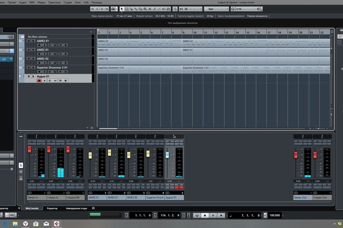343x228 pixels.
Task: Adjust the Аудио 01 mixer channel fader
Action: pos(167,155)
